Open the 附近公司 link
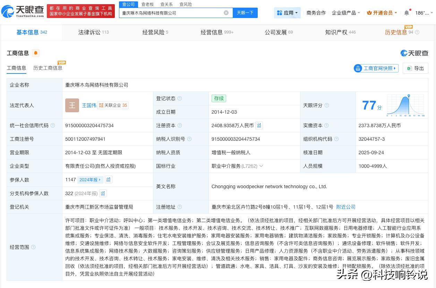 [345, 207]
